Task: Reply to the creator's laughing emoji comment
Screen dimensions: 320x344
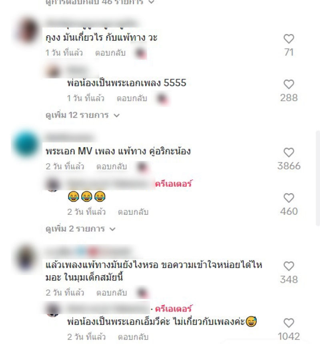Action: [133, 212]
